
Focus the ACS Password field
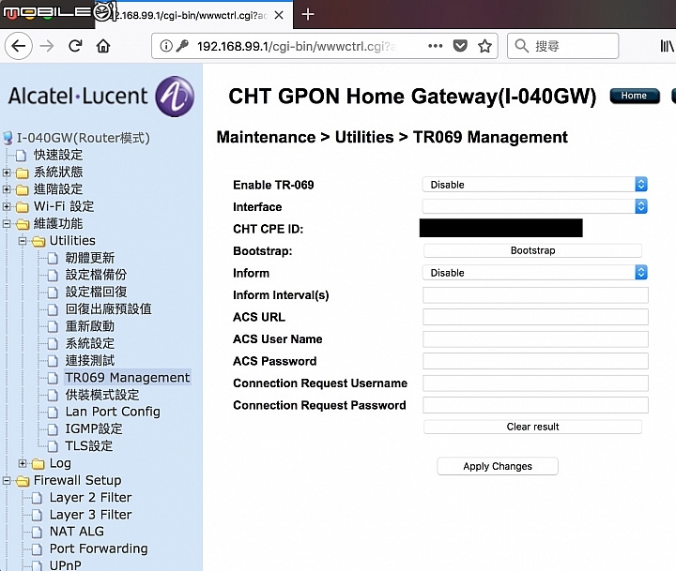tap(535, 361)
